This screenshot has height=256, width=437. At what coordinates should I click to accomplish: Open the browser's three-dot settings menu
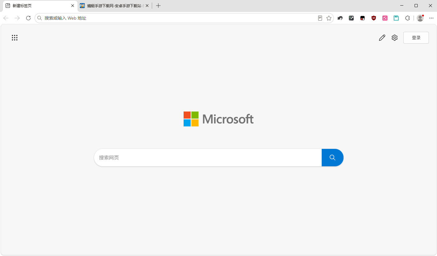[x=431, y=18]
